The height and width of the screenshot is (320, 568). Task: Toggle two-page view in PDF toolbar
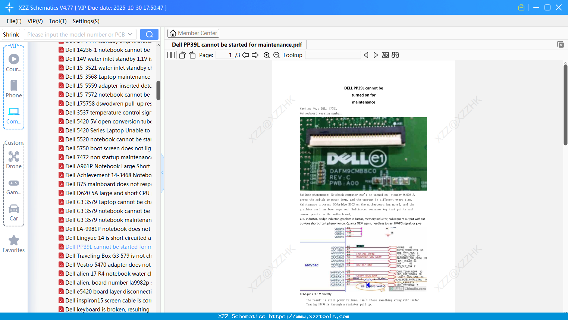coord(171,55)
